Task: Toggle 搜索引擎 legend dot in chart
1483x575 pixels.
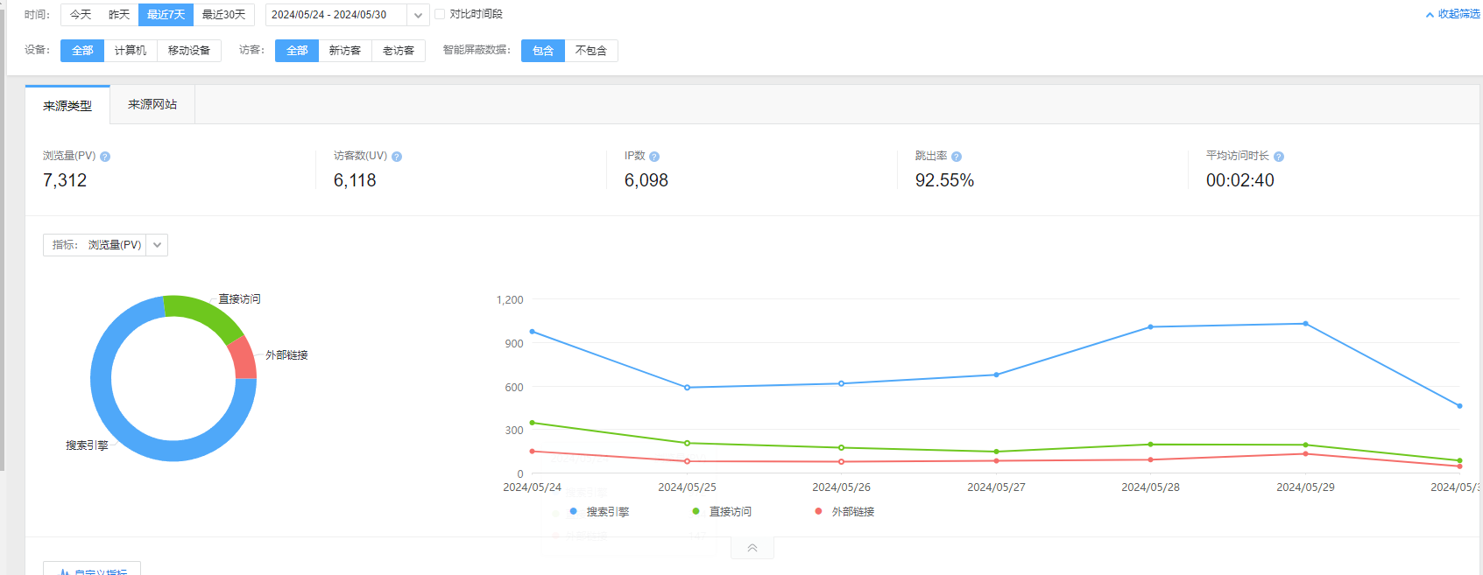Action: click(574, 511)
